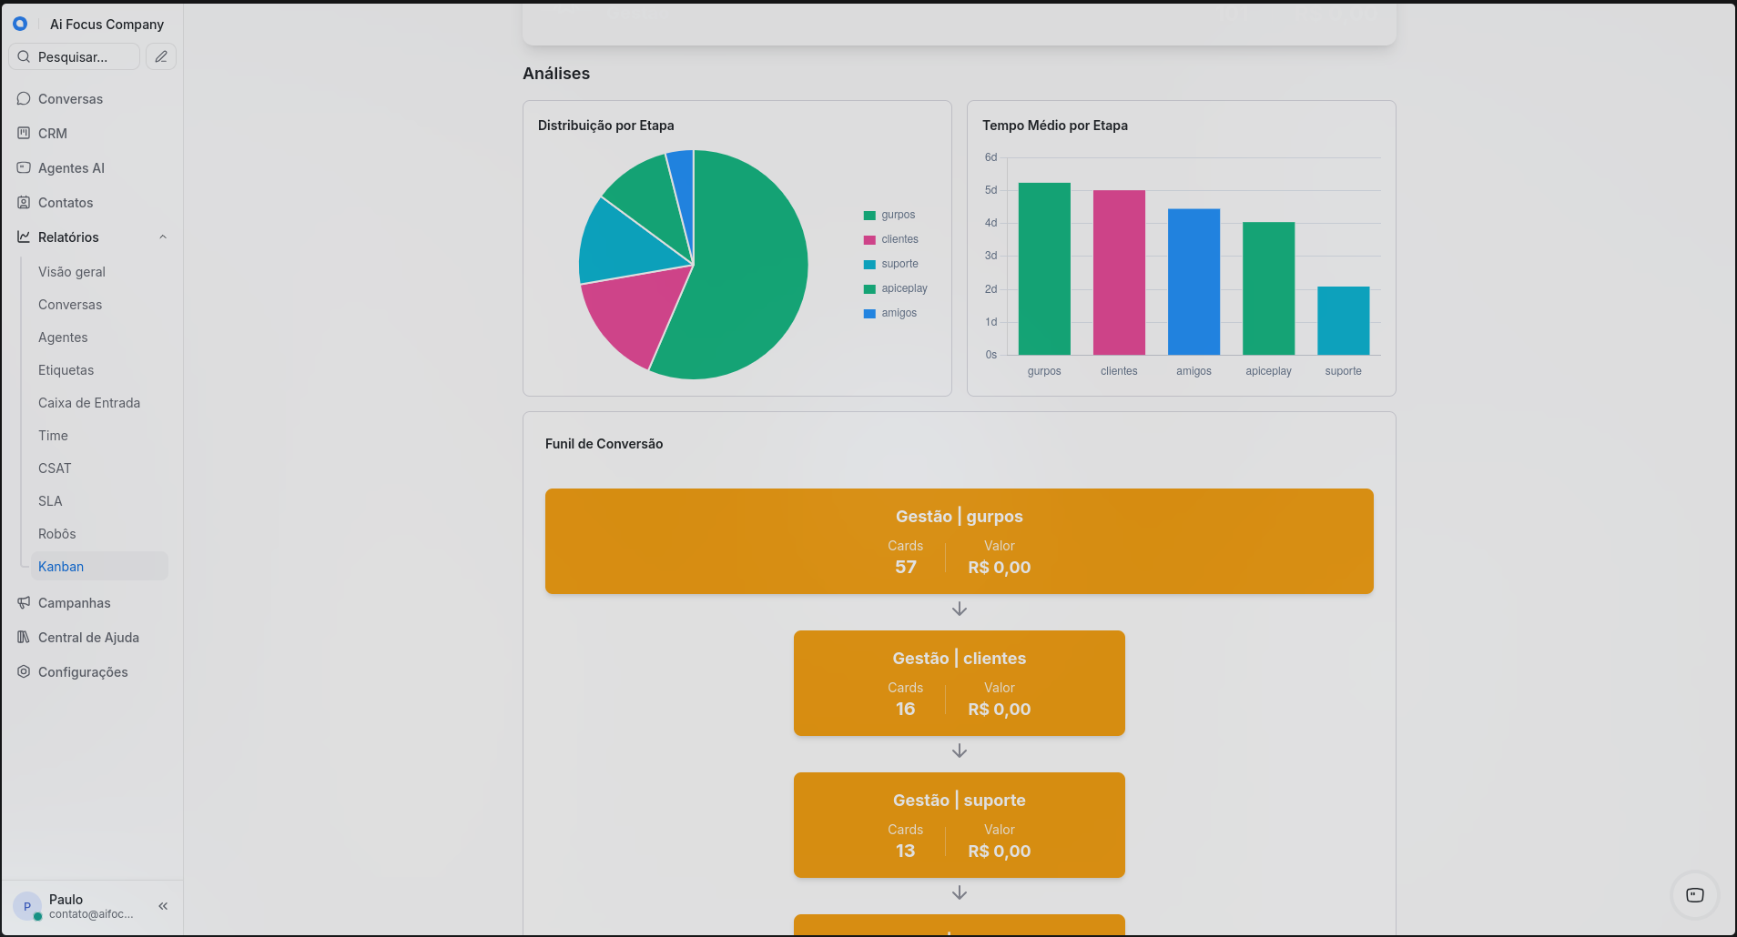Open the CSAT report

[55, 468]
